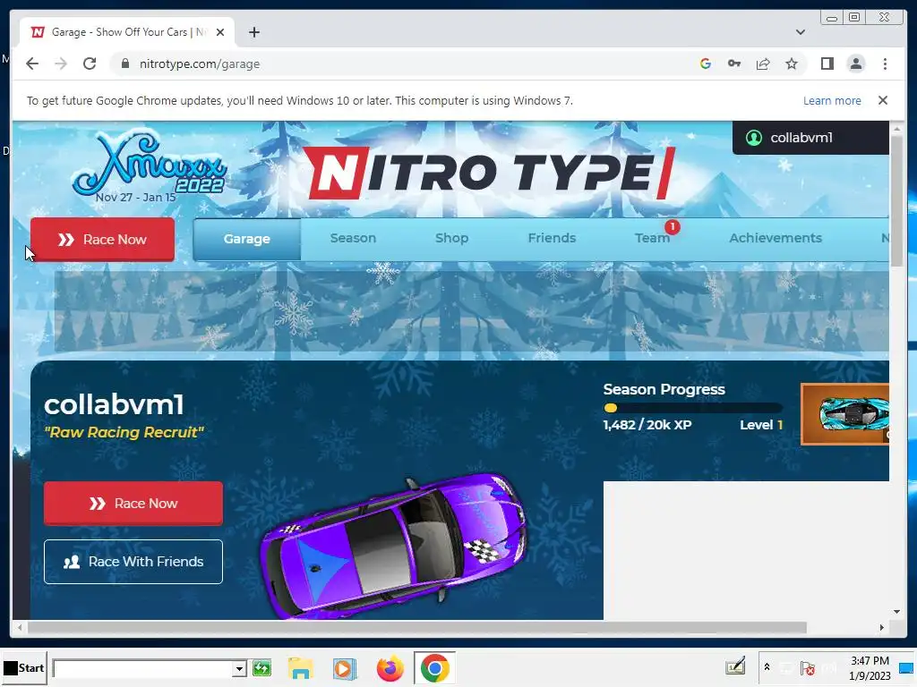Go back using Chrome's back arrow
Image resolution: width=917 pixels, height=687 pixels.
click(32, 64)
